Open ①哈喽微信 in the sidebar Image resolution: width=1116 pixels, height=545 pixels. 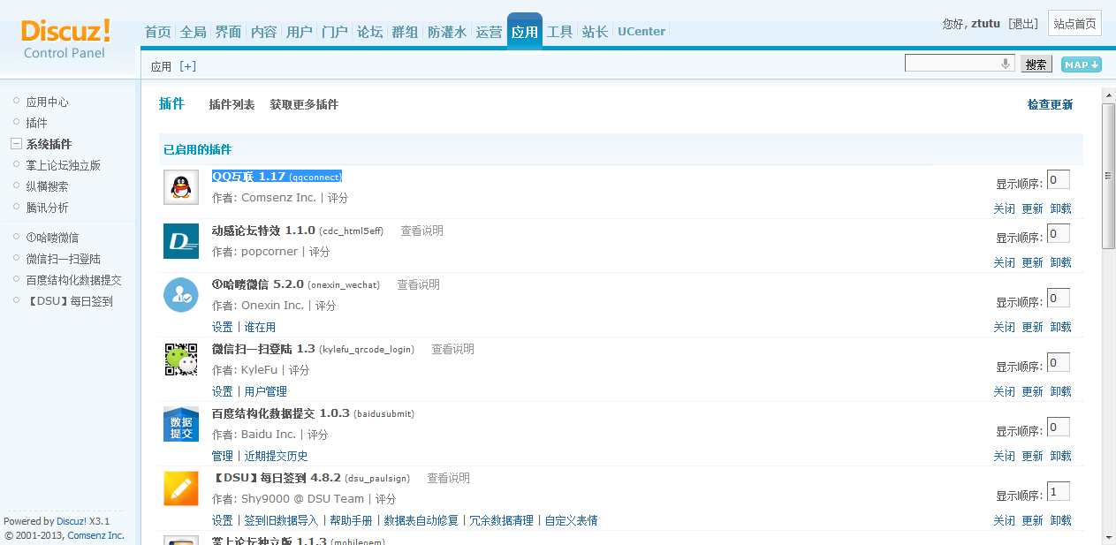[x=52, y=238]
